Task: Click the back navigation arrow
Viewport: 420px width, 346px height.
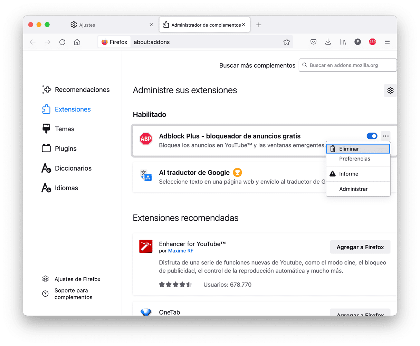Action: coord(33,42)
